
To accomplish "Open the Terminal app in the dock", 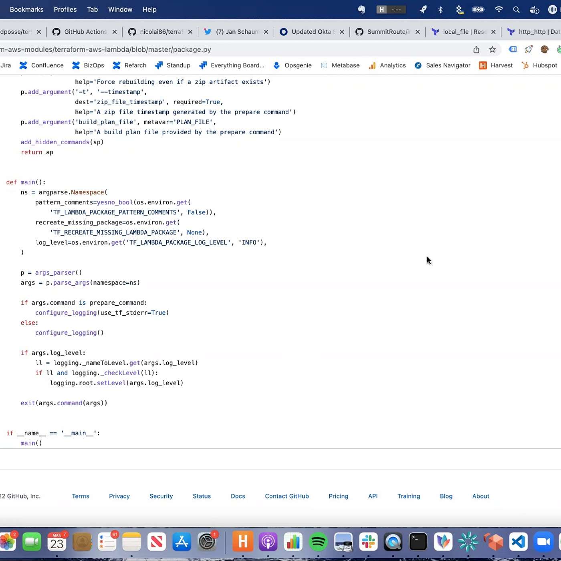I will (x=418, y=542).
